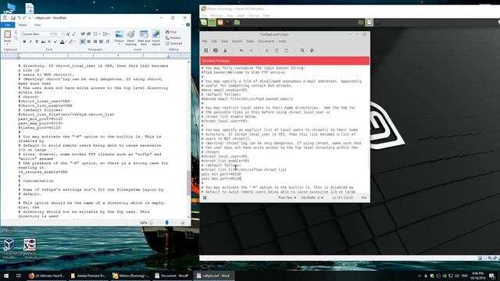Click Windows Start button
Screen dimensions: 500x281
[x=6, y=276]
